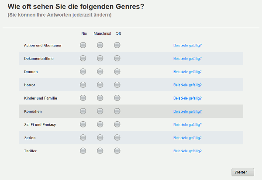This screenshot has height=180, width=262.
Task: Show examples for Dokumentarfilme genre
Action: 187,59
